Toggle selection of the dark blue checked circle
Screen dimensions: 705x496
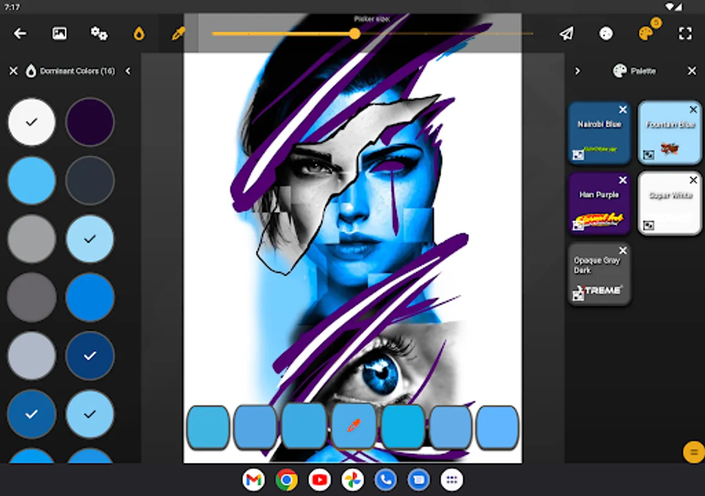(x=90, y=356)
